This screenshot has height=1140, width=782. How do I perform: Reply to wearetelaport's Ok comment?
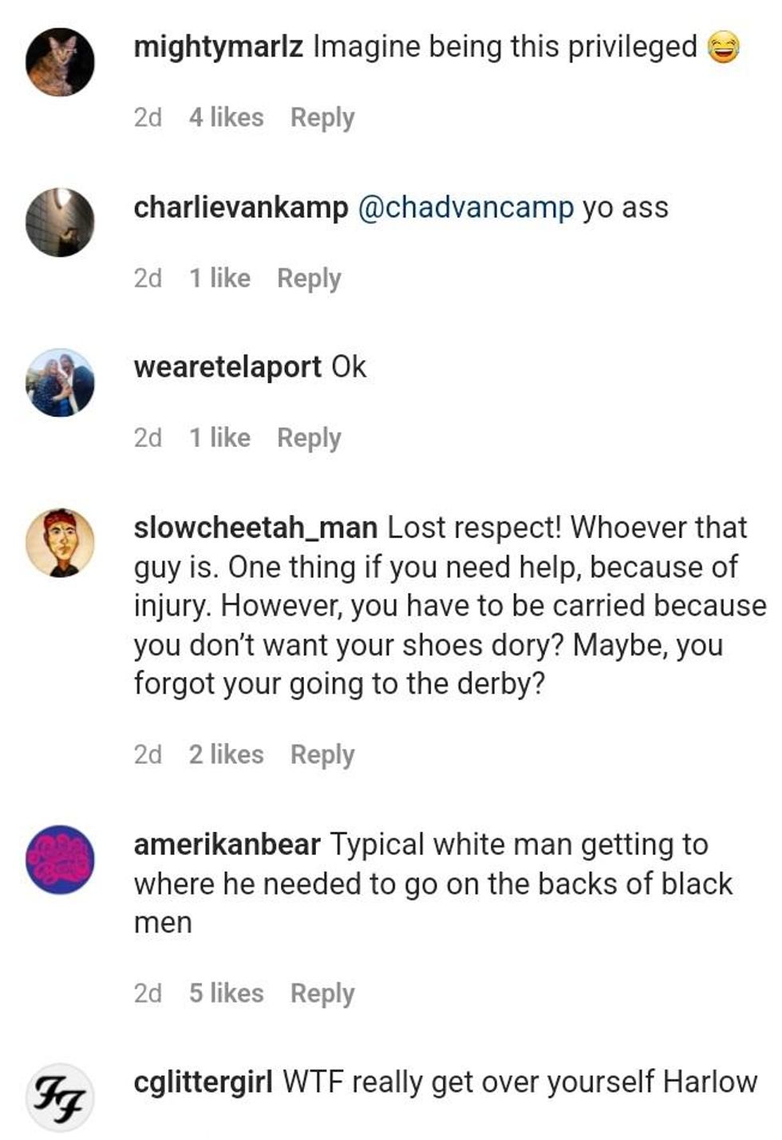pos(309,437)
